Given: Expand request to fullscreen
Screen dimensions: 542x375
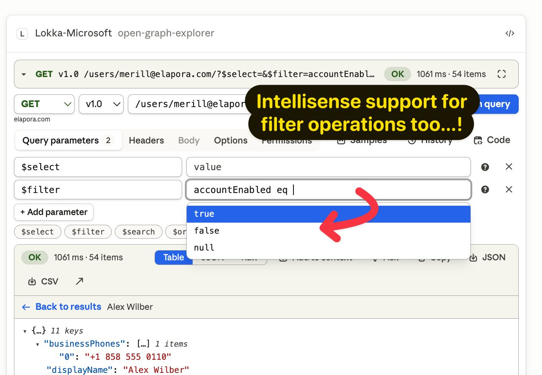Looking at the screenshot, I should click(502, 74).
